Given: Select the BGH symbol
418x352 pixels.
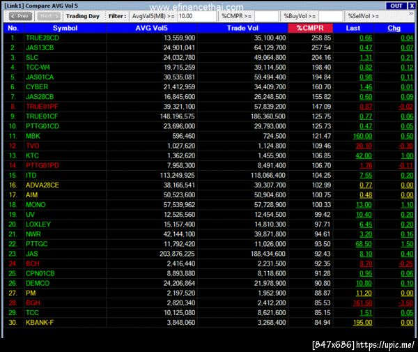Looking at the screenshot, I should tap(33, 303).
